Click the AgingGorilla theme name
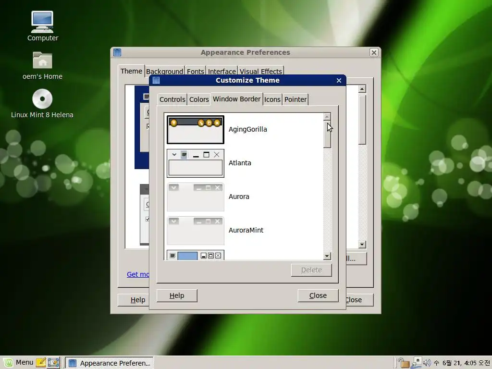 tap(247, 129)
